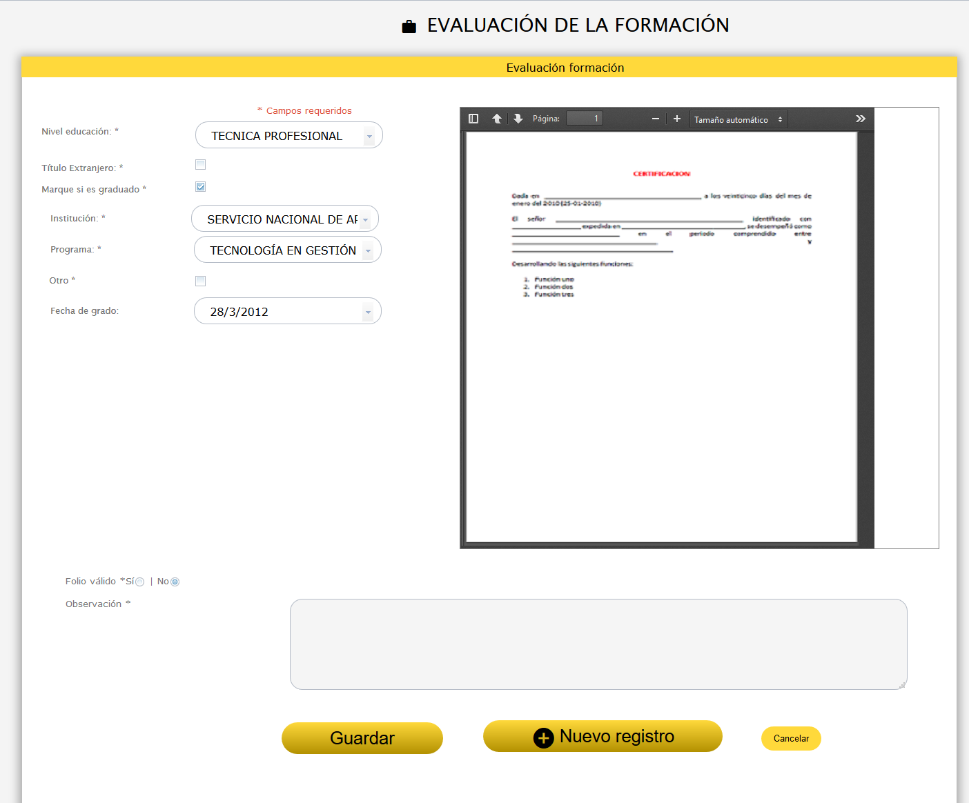The height and width of the screenshot is (803, 969).
Task: Check the Otro checkbox
Action: pos(201,281)
